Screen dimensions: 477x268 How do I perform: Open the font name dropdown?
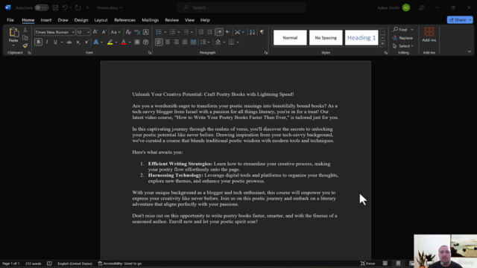pos(73,32)
